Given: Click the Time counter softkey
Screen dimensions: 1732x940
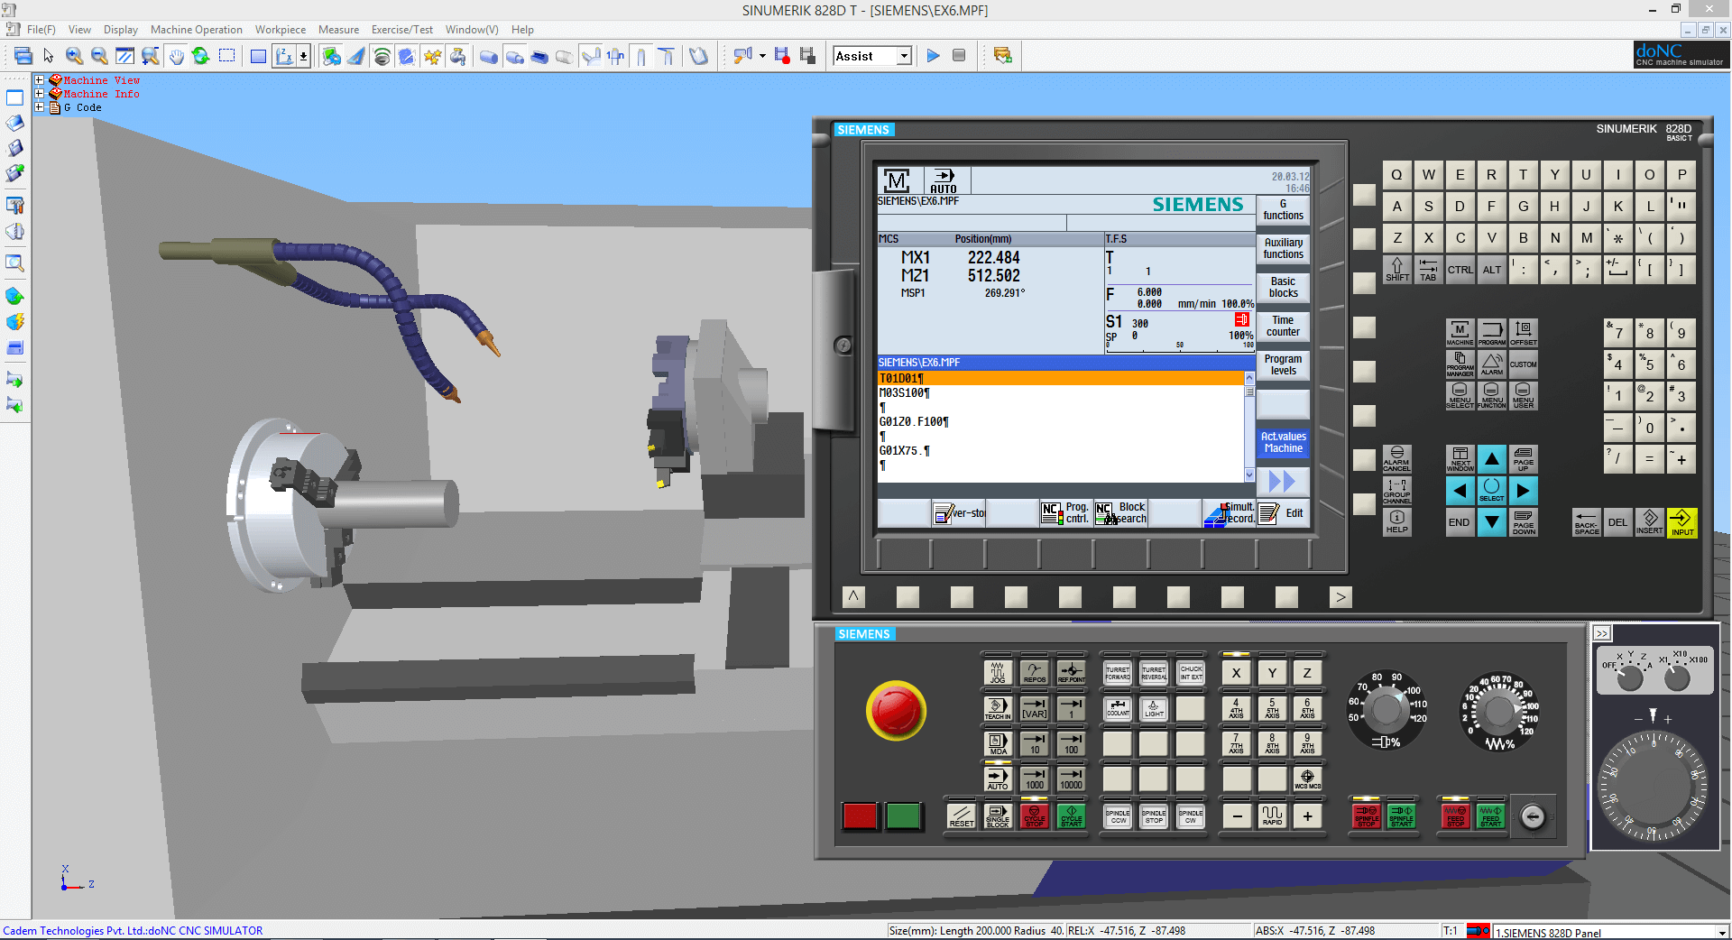Looking at the screenshot, I should coord(1283,327).
